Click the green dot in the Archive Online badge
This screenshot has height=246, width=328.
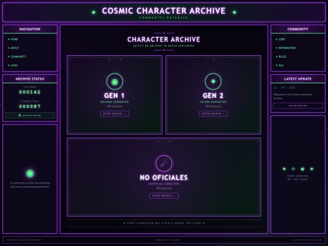(19, 115)
